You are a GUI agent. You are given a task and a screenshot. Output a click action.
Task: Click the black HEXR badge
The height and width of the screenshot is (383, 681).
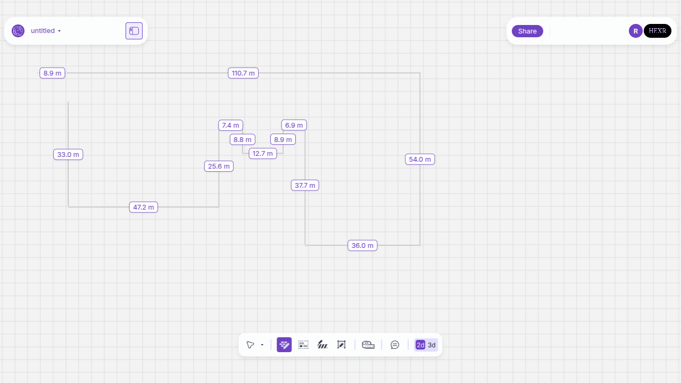(x=657, y=31)
